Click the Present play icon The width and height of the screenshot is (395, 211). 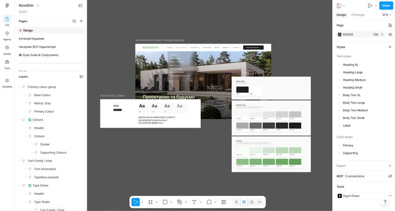click(370, 6)
